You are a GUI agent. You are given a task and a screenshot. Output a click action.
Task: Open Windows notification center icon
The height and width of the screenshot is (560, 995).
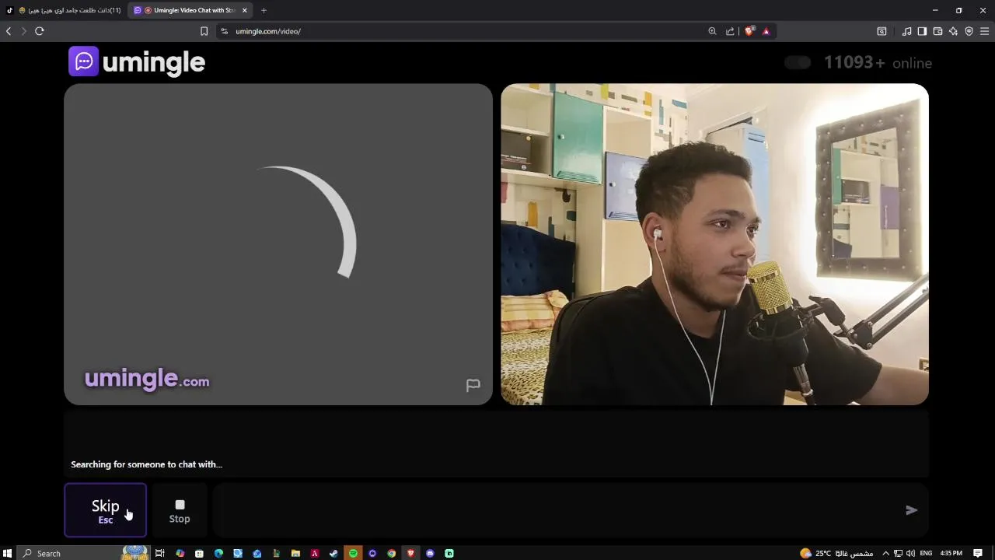pos(978,553)
